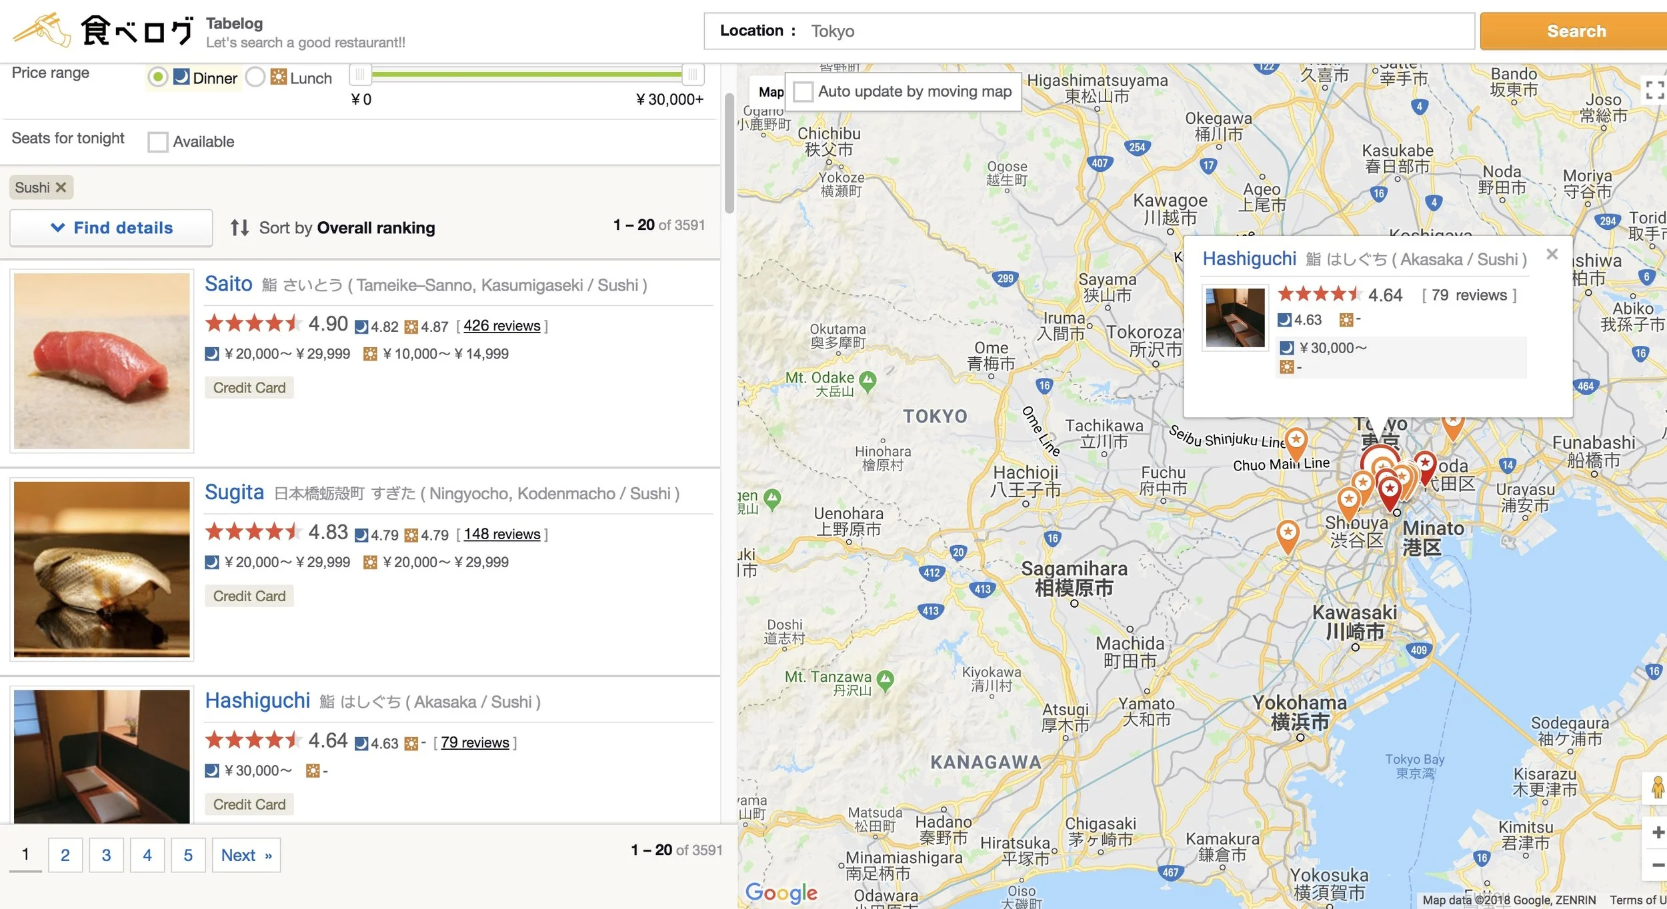1667x909 pixels.
Task: Click the Mt. Tanzawa mountain marker icon
Action: 885,680
